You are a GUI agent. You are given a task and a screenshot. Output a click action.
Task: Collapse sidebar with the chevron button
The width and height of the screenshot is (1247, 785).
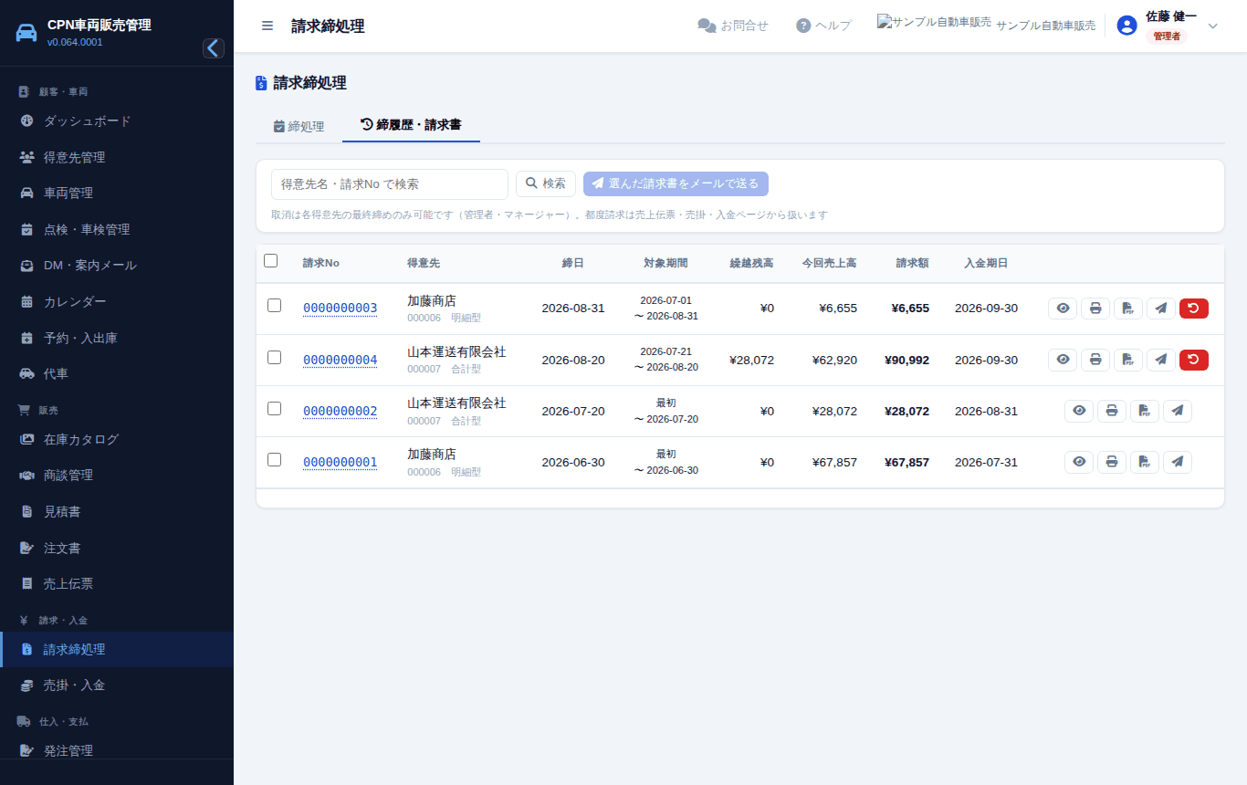click(214, 48)
